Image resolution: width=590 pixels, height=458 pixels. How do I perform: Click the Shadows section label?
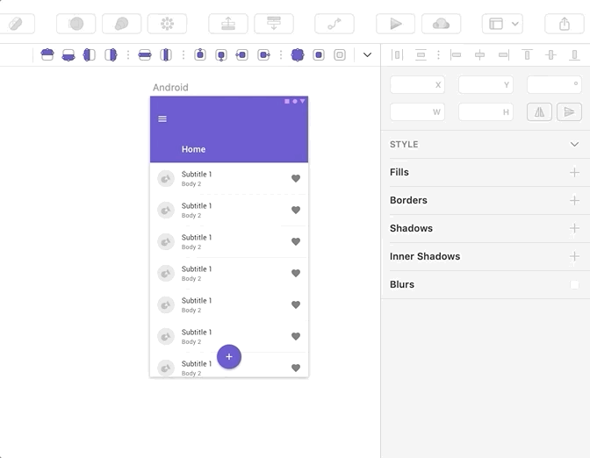(411, 228)
